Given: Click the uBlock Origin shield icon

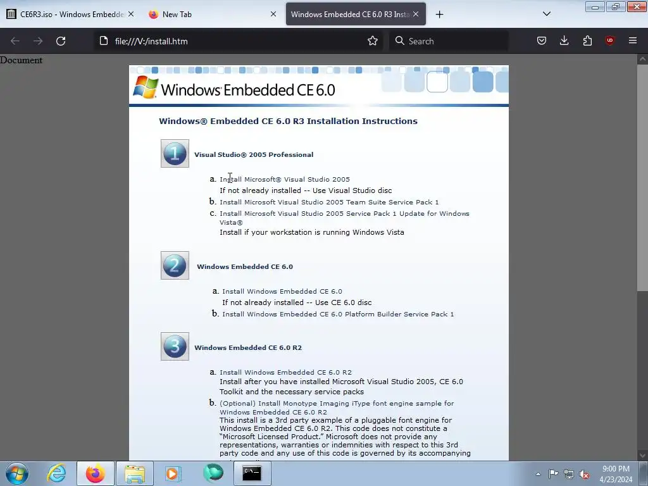Looking at the screenshot, I should tap(609, 40).
